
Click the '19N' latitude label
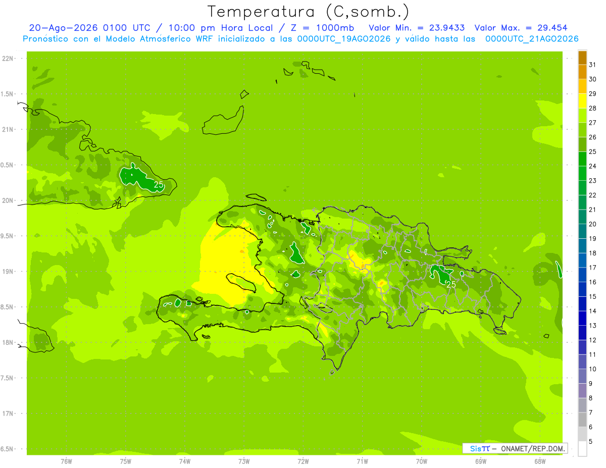click(7, 272)
